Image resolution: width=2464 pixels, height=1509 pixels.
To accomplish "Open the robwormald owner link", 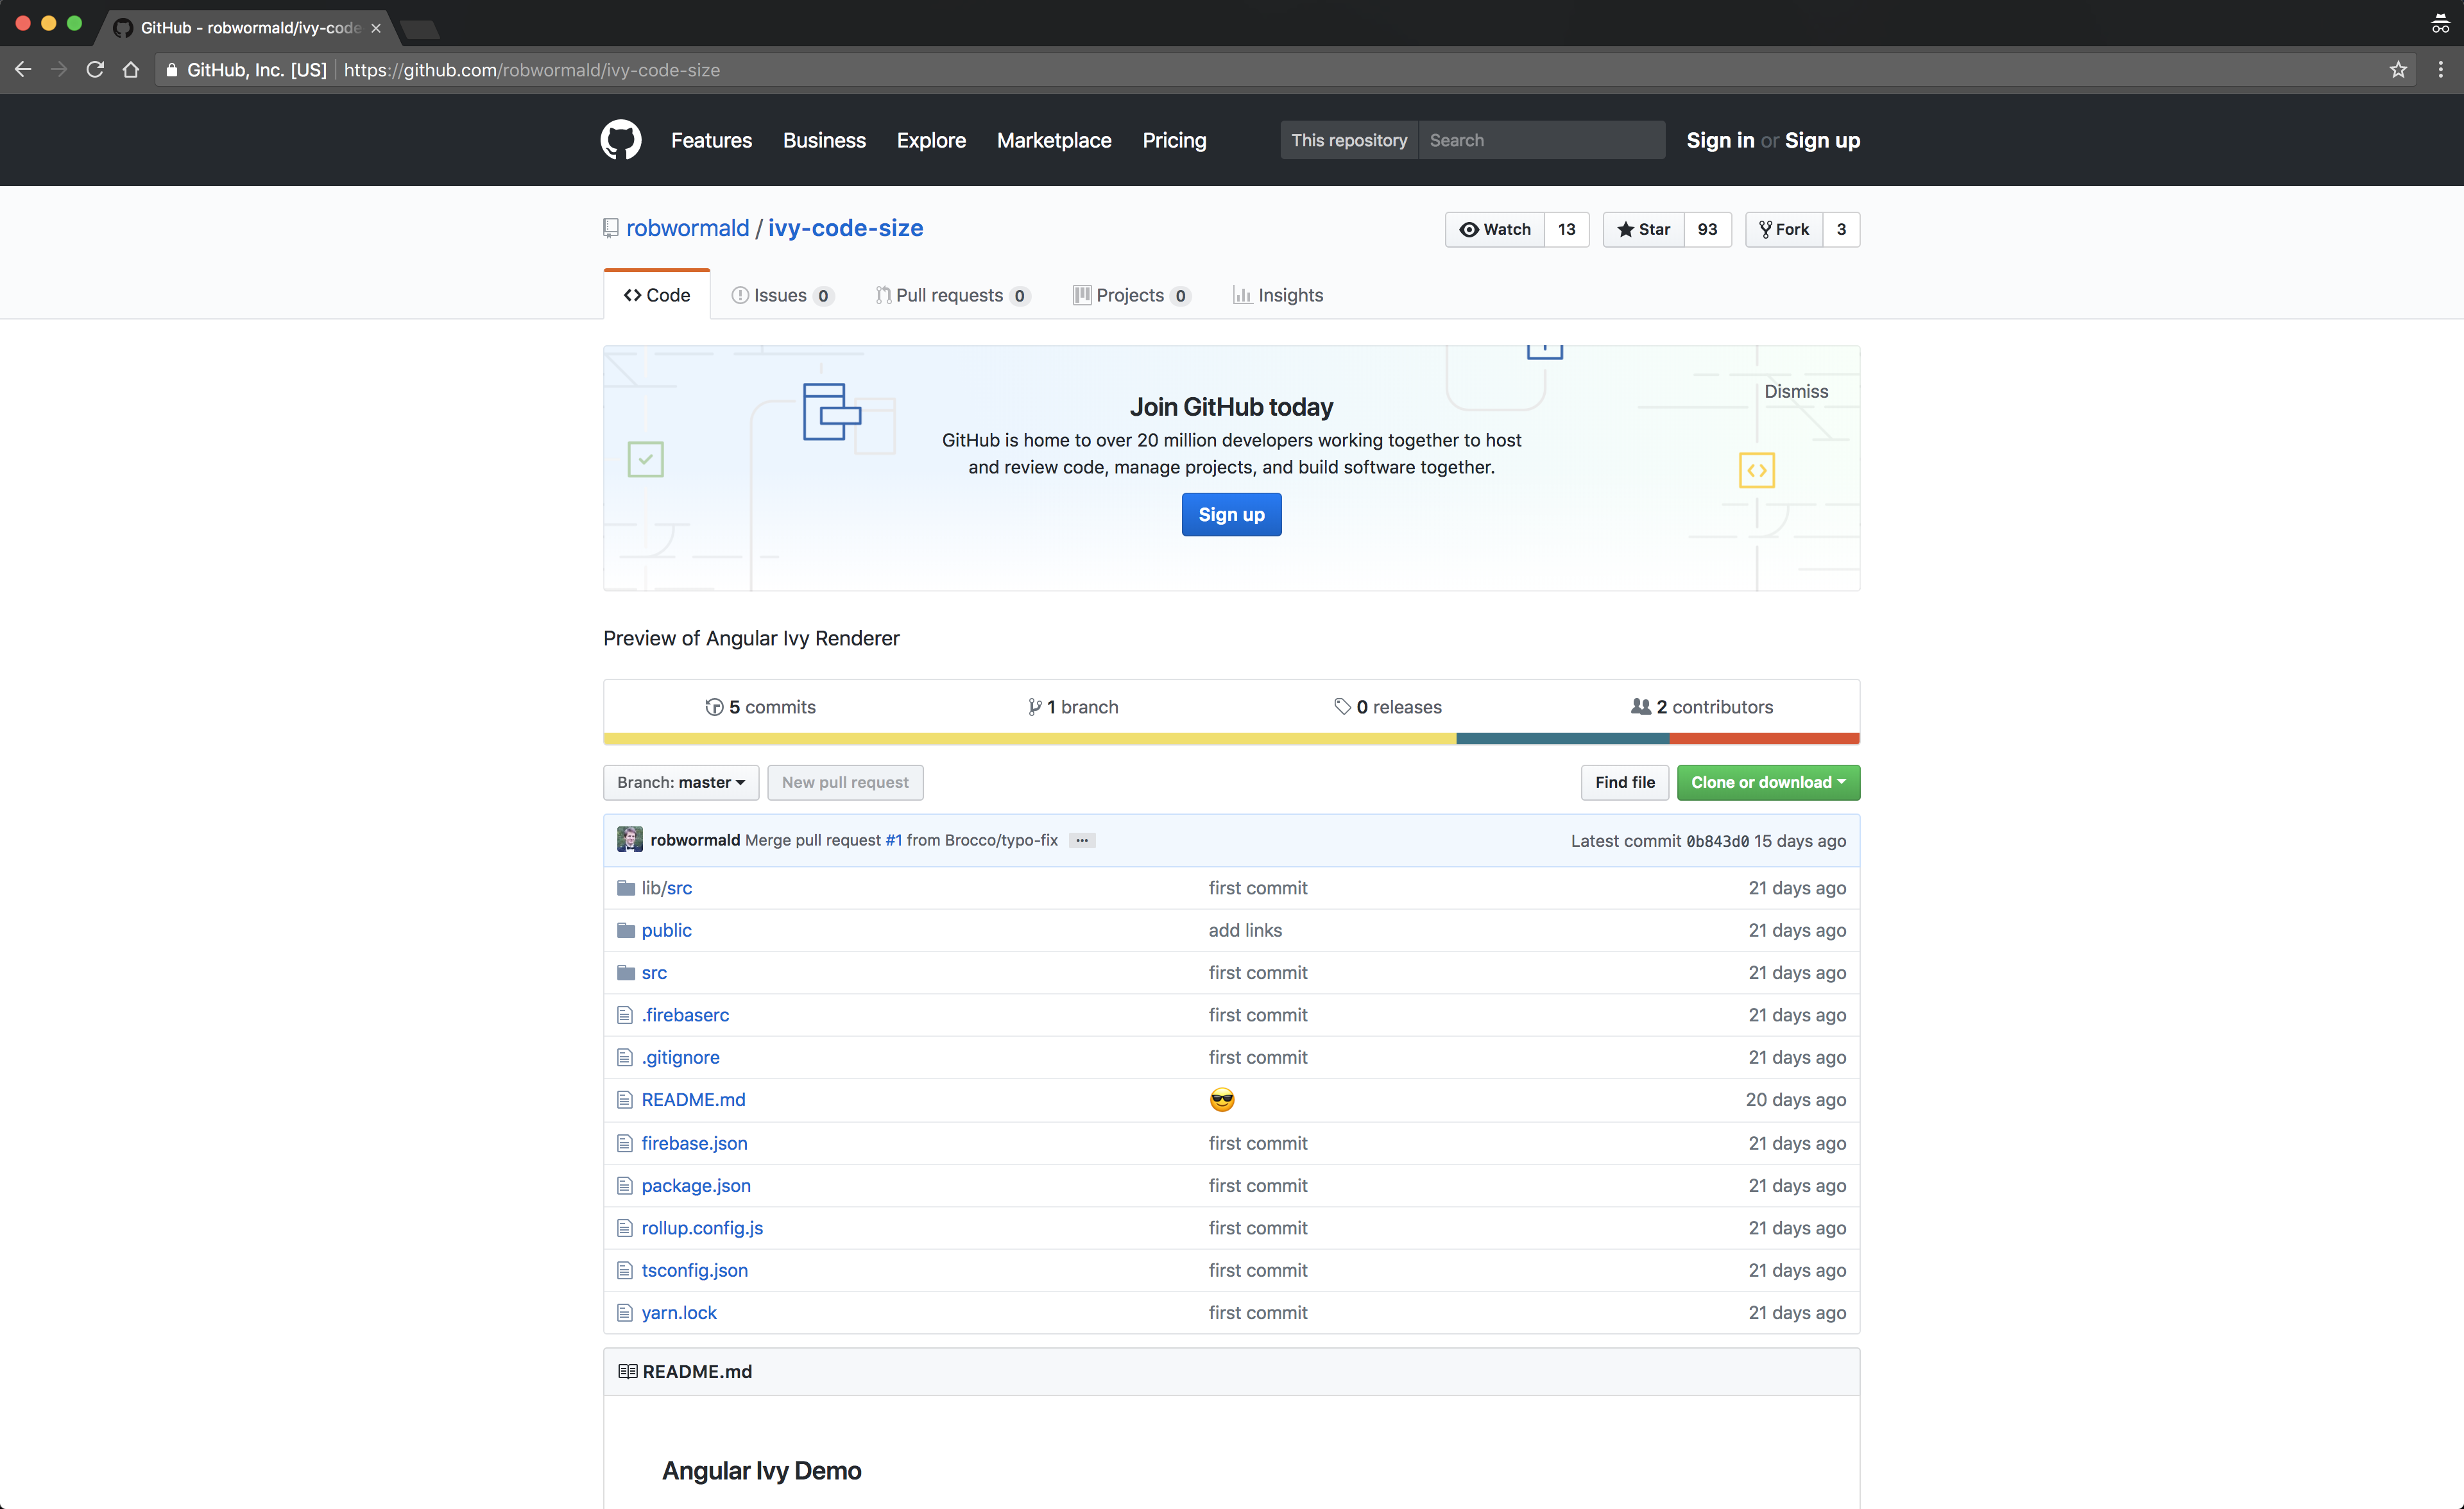I will click(x=688, y=228).
